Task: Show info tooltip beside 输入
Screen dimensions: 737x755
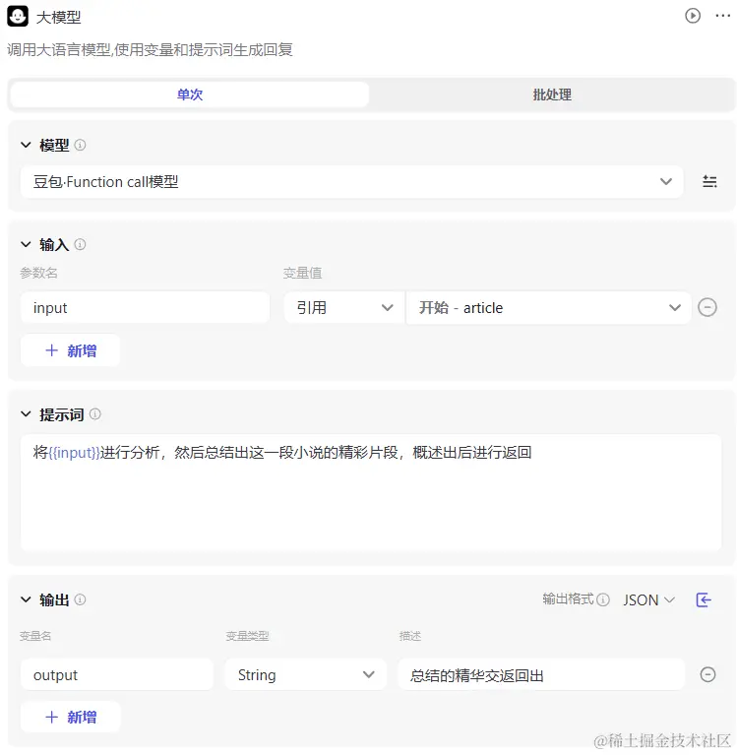Action: point(81,244)
